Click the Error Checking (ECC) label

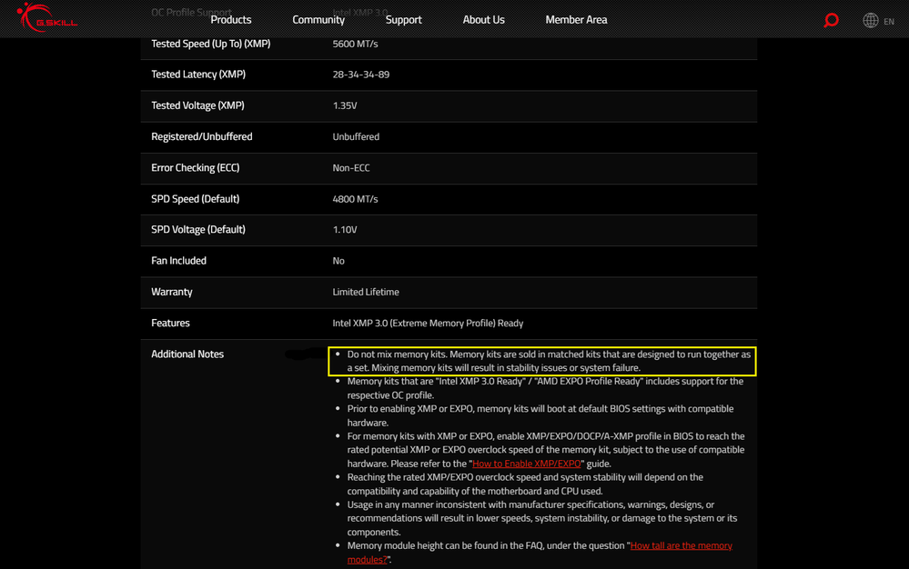(196, 168)
